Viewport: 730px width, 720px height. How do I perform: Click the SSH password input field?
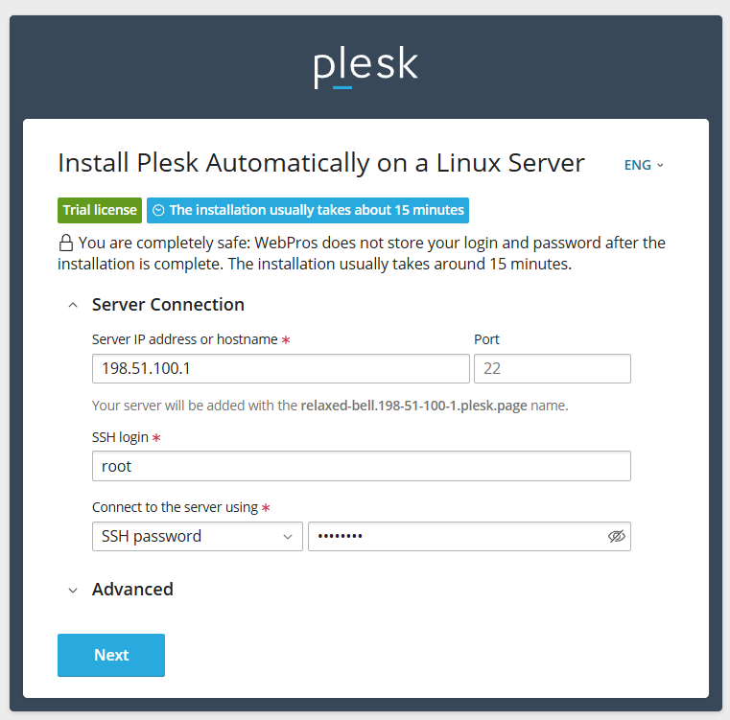coord(456,537)
